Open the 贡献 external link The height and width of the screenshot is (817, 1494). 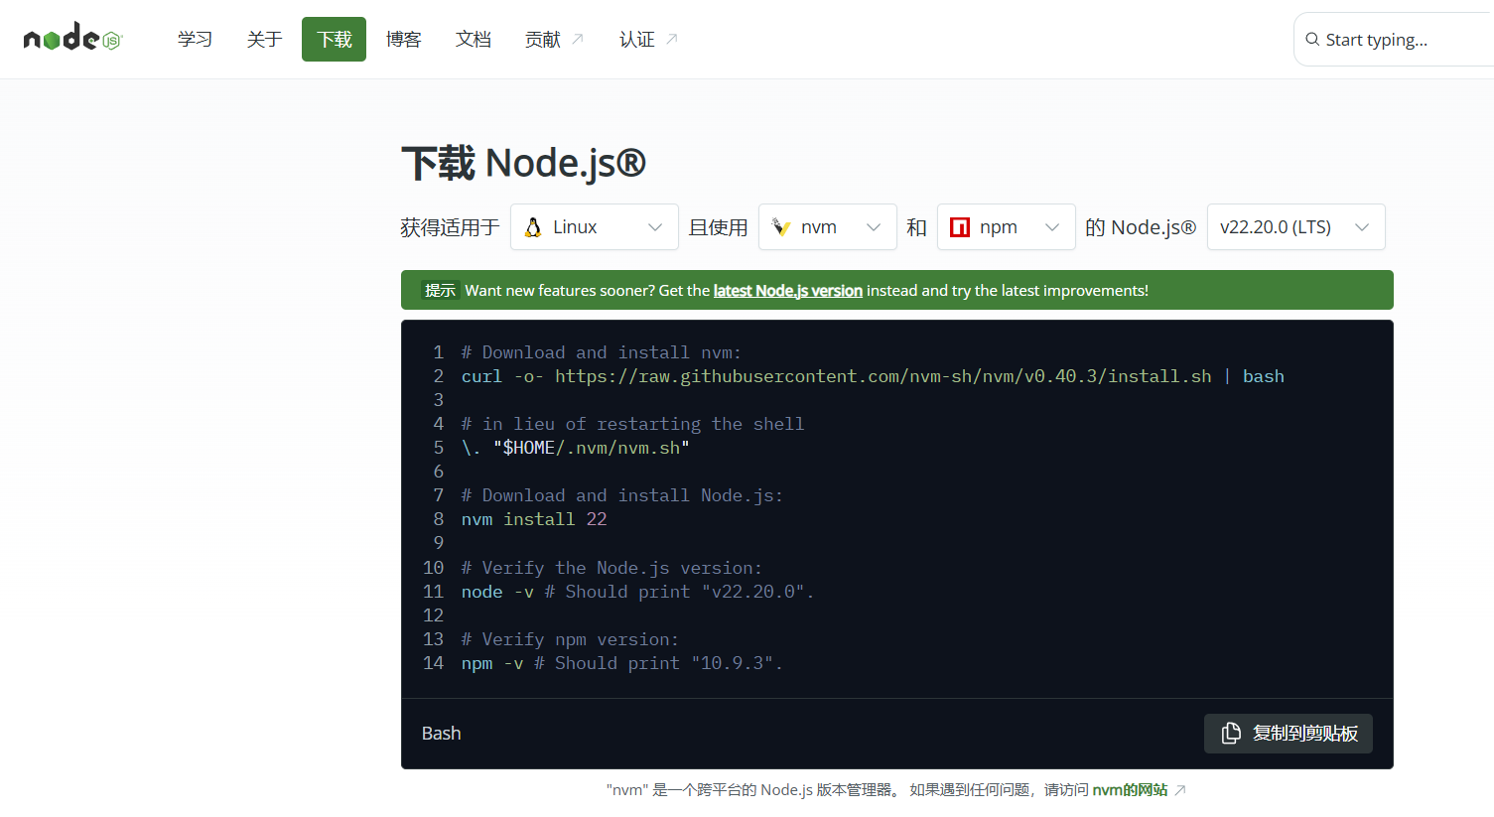pyautogui.click(x=554, y=40)
